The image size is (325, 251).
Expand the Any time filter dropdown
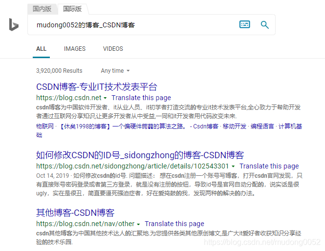pos(115,71)
